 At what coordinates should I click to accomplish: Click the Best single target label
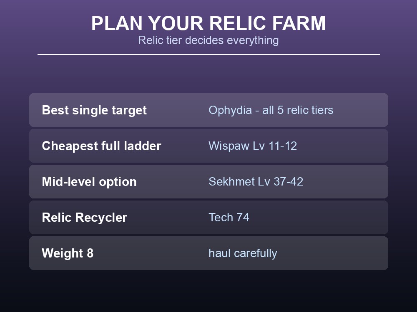[94, 110]
